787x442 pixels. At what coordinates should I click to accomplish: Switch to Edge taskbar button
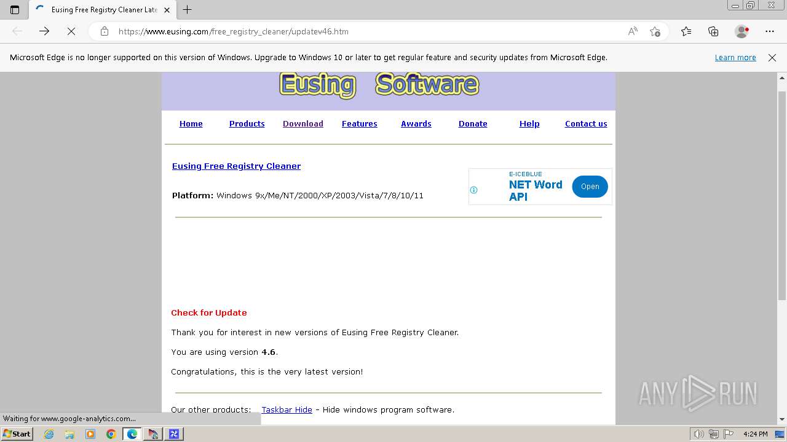[132, 434]
